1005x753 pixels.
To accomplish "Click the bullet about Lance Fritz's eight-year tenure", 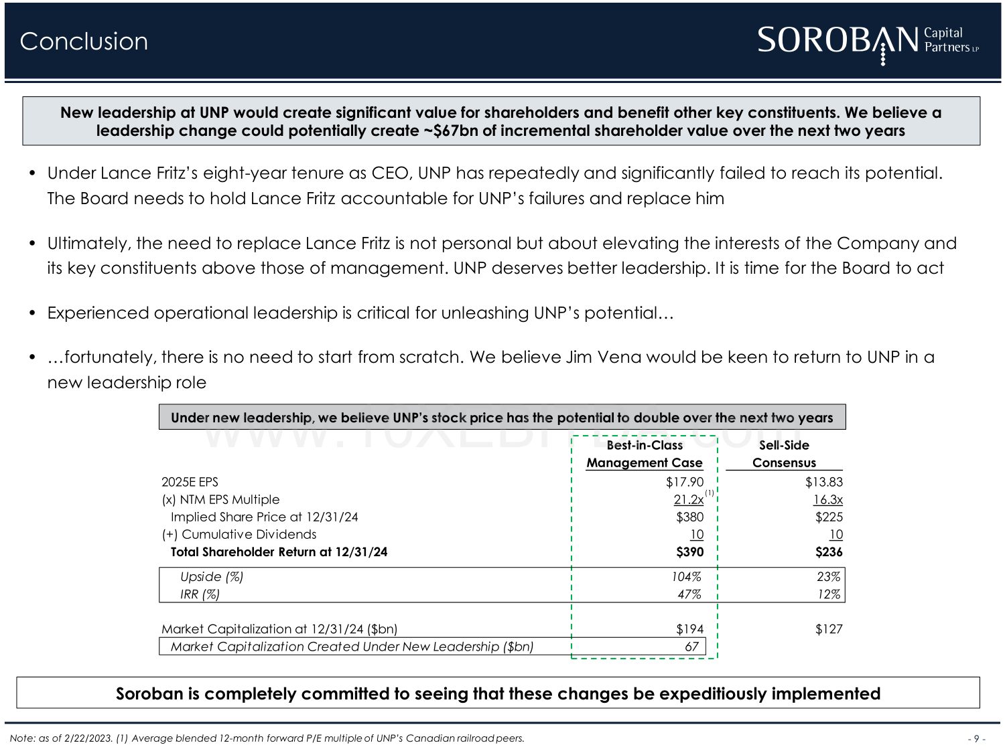I will [494, 185].
